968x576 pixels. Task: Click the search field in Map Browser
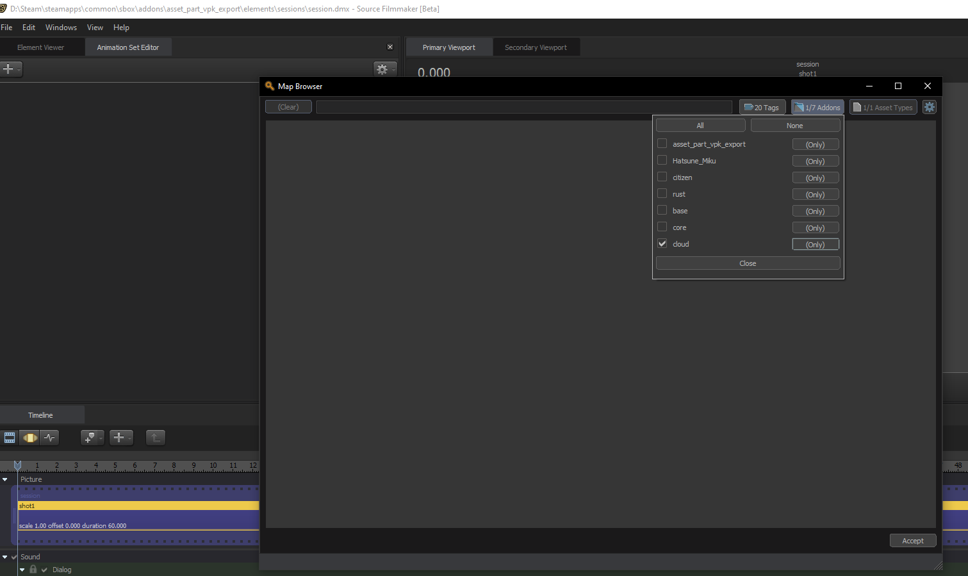[x=524, y=106]
